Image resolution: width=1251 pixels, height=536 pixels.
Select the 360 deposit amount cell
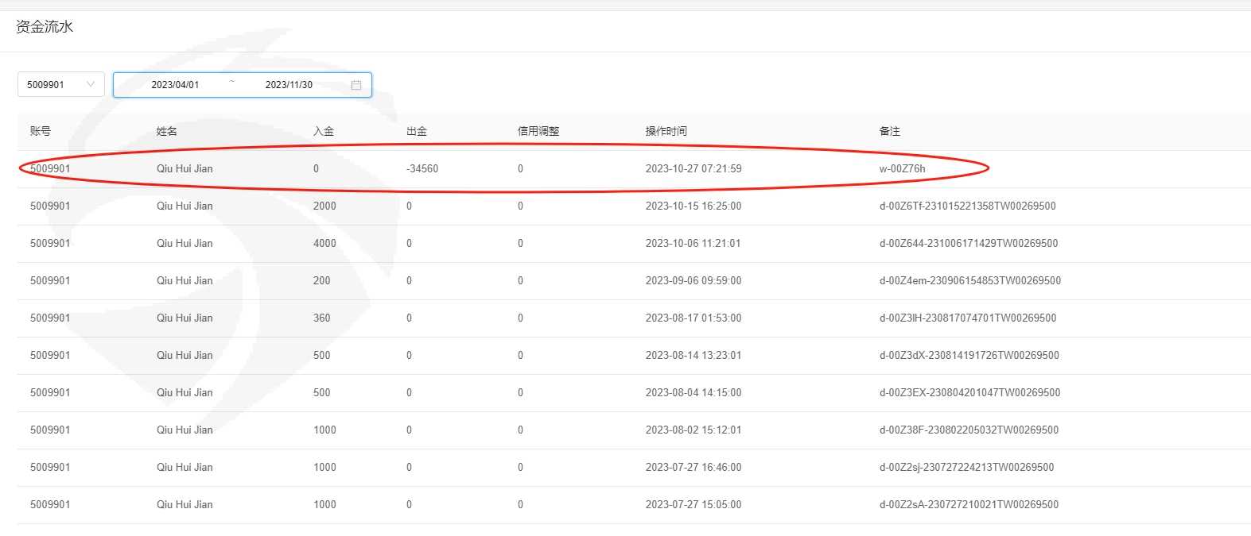(321, 318)
